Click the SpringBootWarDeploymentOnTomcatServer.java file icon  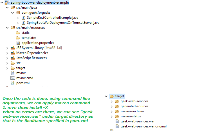click(x=23, y=23)
